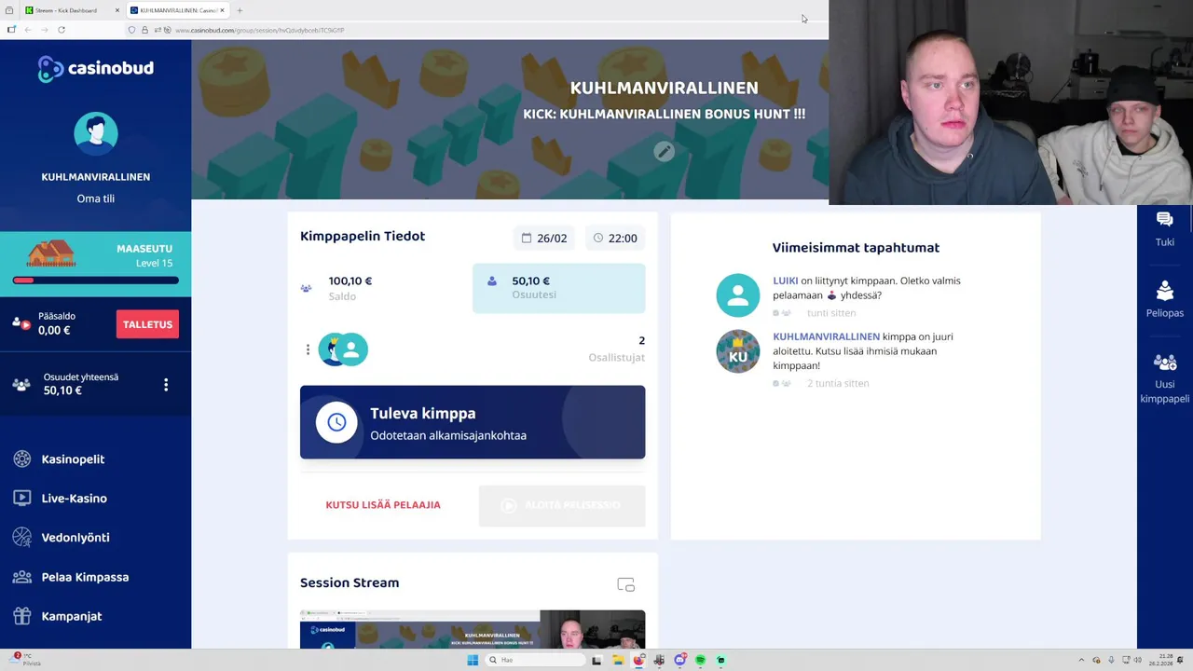This screenshot has width=1193, height=671.
Task: Open Peliopas guide icon
Action: pyautogui.click(x=1164, y=290)
